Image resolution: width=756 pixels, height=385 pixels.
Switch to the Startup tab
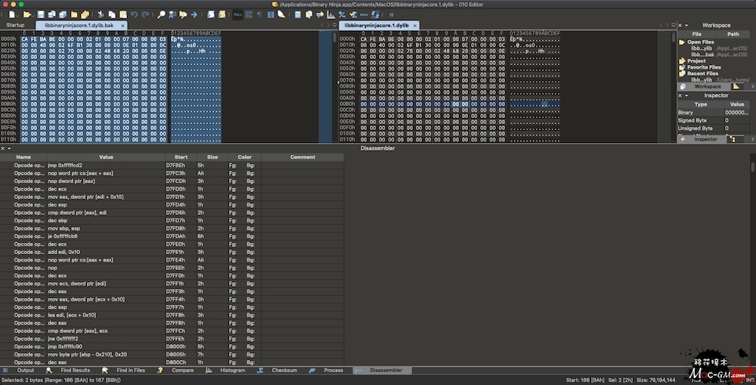pyautogui.click(x=16, y=25)
